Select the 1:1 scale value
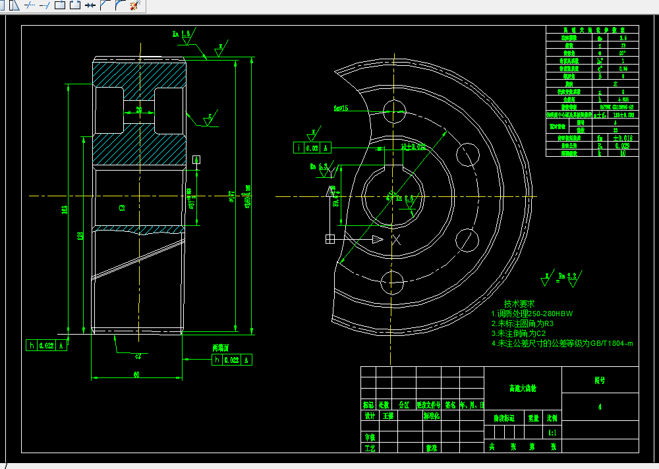 pos(552,432)
